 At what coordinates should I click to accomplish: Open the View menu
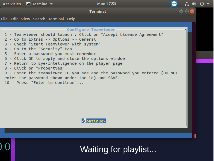25,19
